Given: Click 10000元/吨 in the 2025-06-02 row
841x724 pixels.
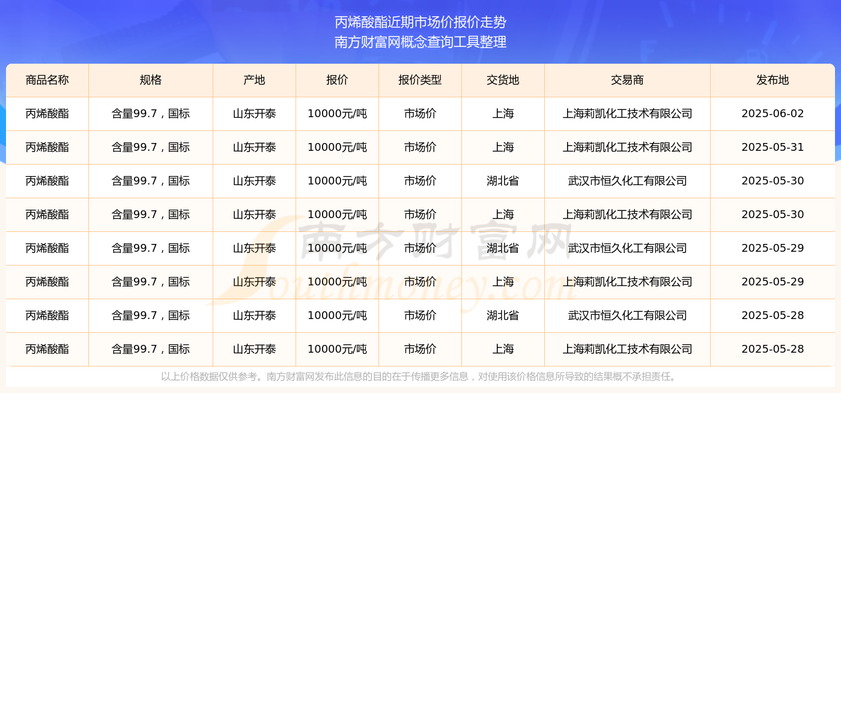Looking at the screenshot, I should click(x=338, y=114).
